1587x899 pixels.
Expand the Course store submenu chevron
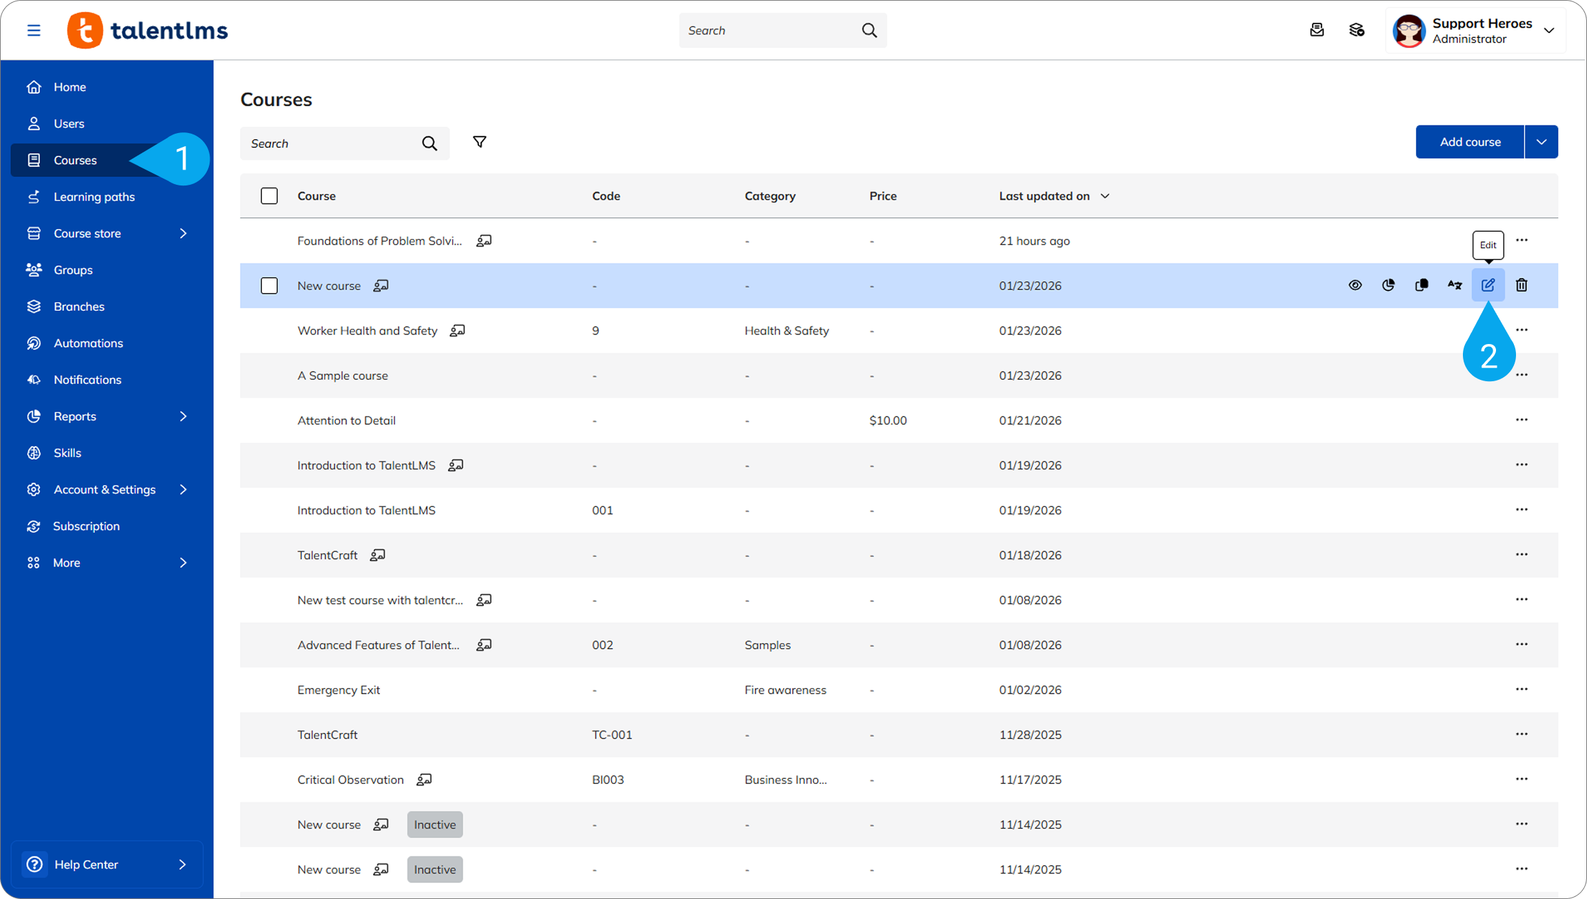pyautogui.click(x=183, y=234)
